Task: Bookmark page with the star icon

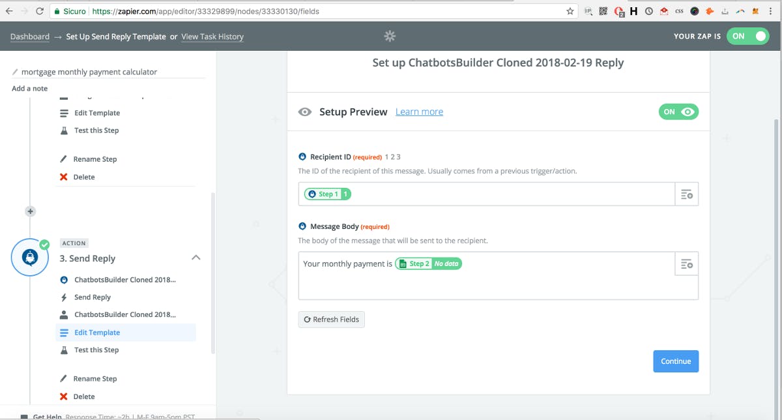Action: (x=570, y=11)
